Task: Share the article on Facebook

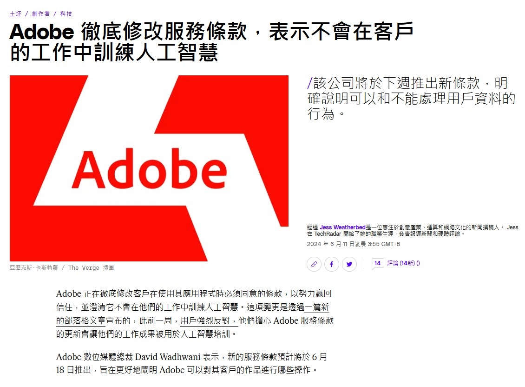Action: [x=331, y=264]
